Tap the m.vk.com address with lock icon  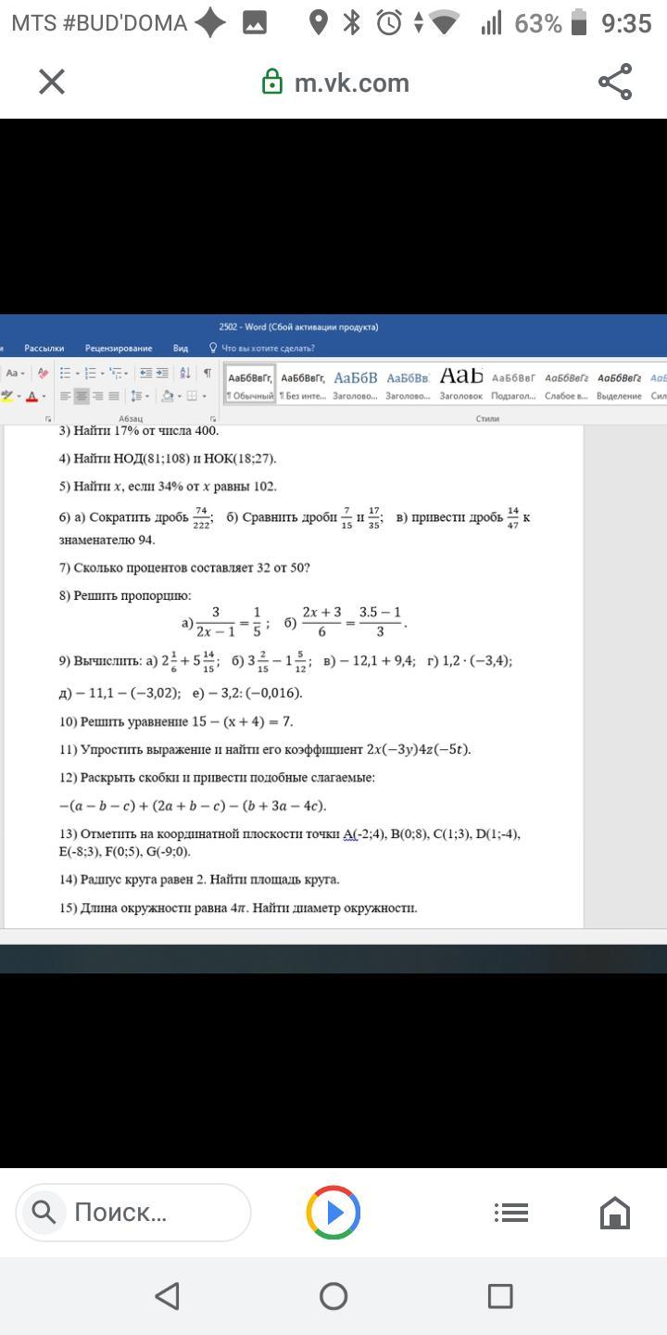(335, 83)
